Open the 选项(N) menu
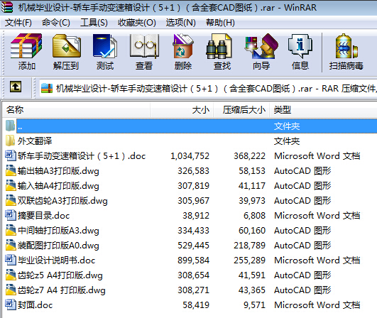The height and width of the screenshot is (318, 377). 181,23
